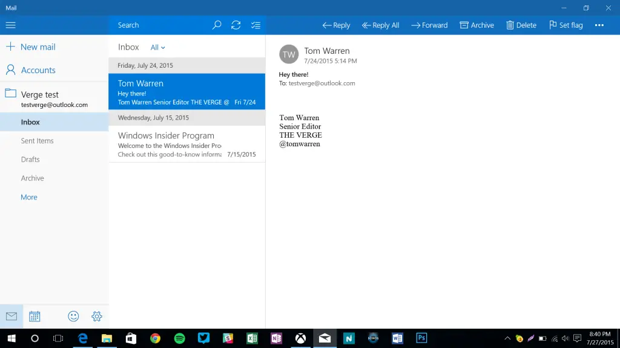Delete the selected email
620x348 pixels.
tap(521, 25)
